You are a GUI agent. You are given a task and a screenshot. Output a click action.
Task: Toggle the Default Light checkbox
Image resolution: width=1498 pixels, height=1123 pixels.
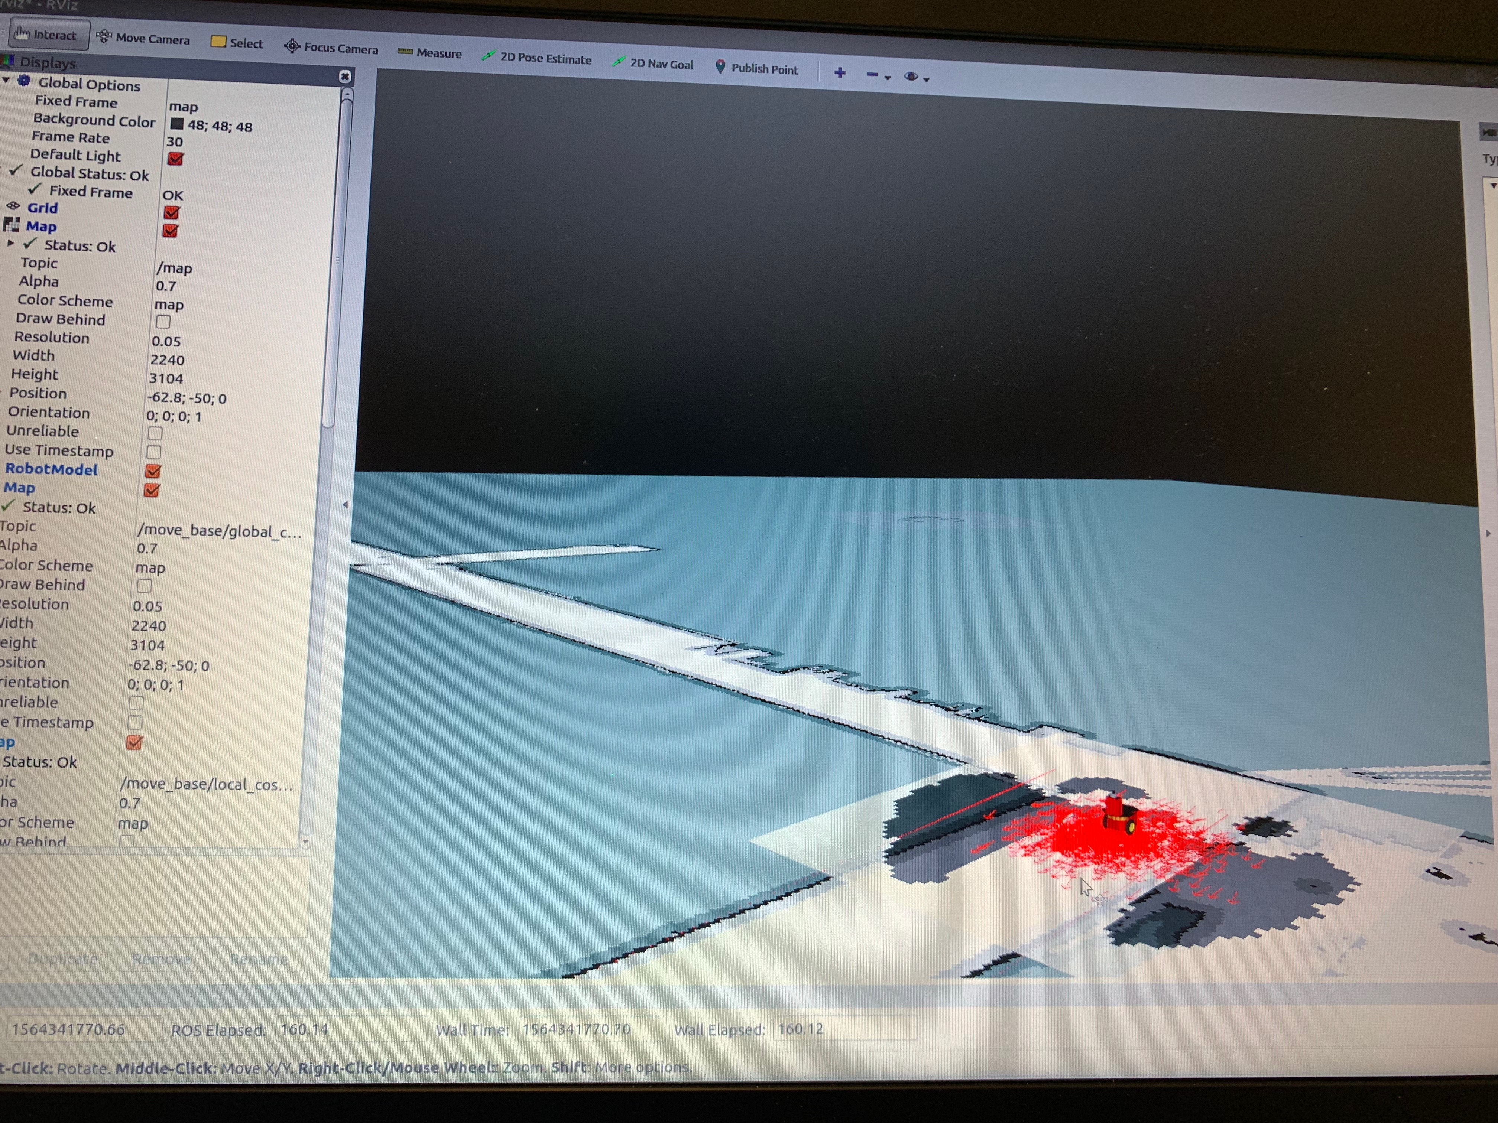pos(175,159)
